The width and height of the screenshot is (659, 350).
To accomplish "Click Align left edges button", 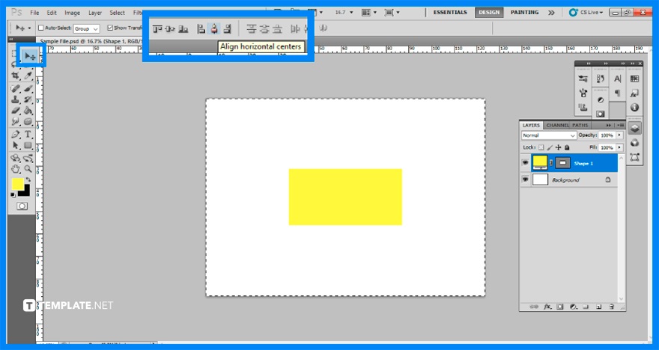I will click(201, 29).
